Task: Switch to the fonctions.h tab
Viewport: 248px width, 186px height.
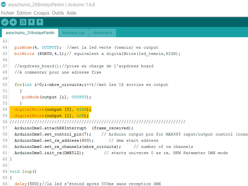Action: (103, 33)
